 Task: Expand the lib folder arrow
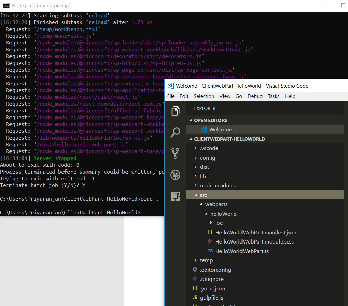click(195, 176)
